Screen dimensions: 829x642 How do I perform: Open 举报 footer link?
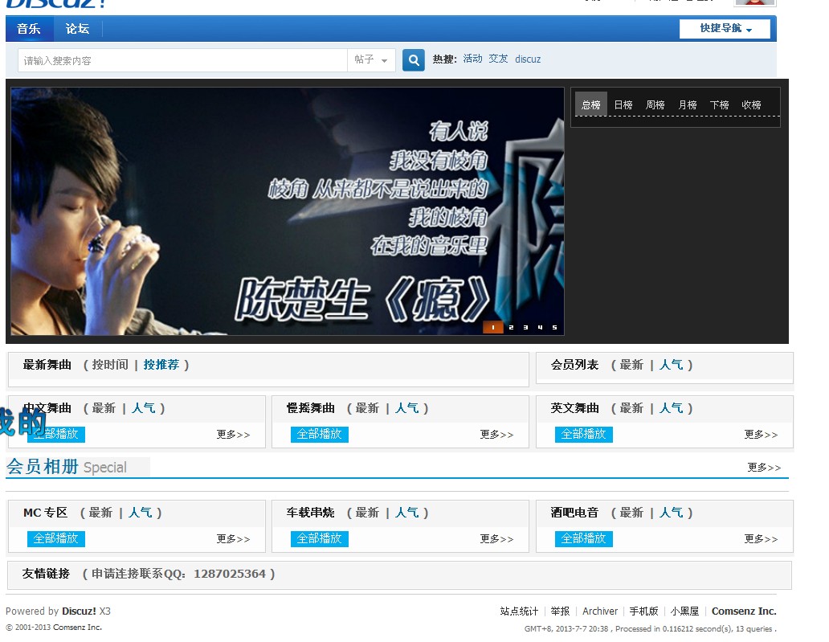click(560, 611)
